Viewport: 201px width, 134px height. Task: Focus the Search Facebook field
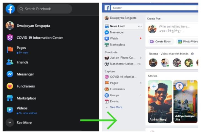tap(44, 9)
